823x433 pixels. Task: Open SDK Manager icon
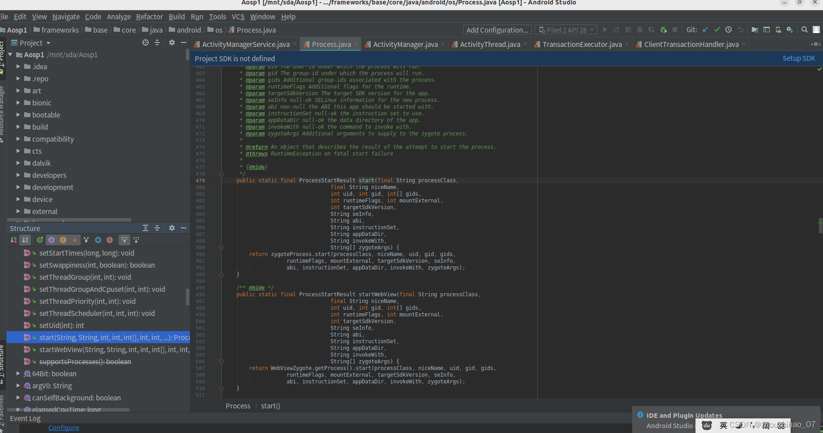tap(790, 30)
